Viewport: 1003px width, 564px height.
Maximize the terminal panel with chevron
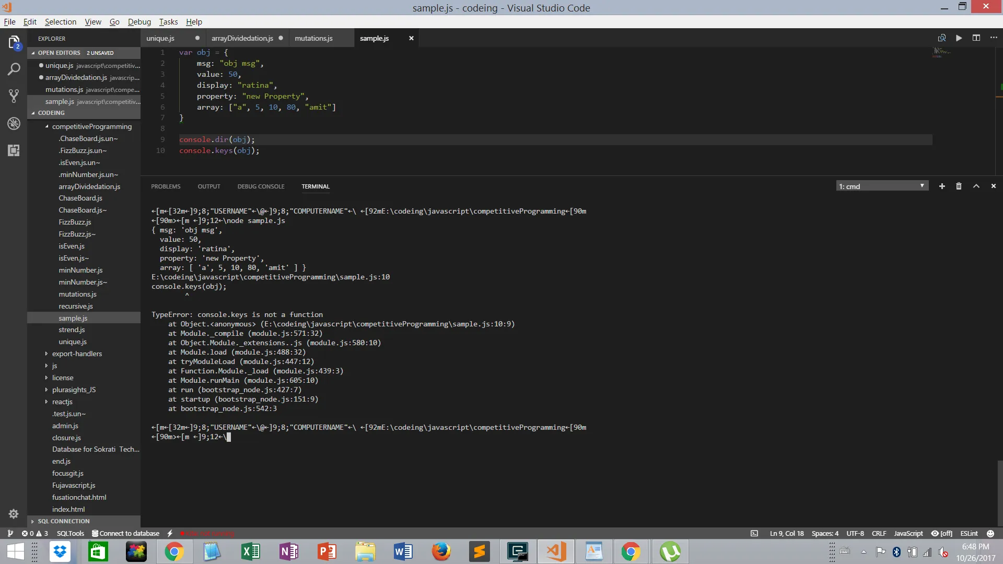pos(976,186)
